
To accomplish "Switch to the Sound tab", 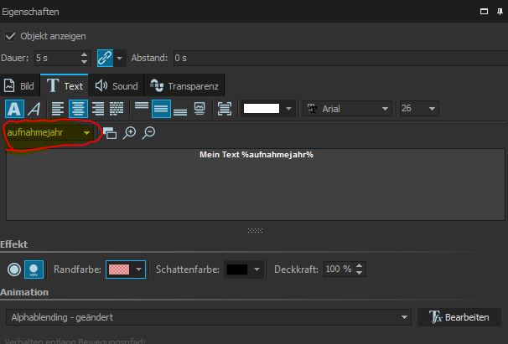I will (117, 85).
